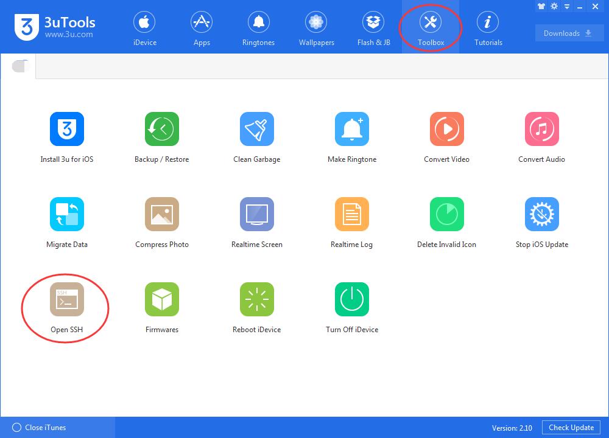
Task: Open the Tutorials tab
Action: (x=488, y=28)
